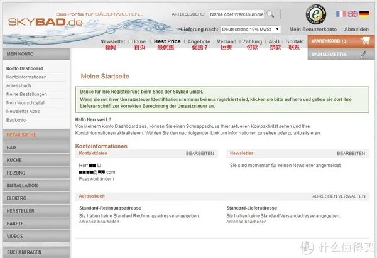The width and height of the screenshot is (377, 258).
Task: Click the Abmelden logout link
Action: [356, 29]
